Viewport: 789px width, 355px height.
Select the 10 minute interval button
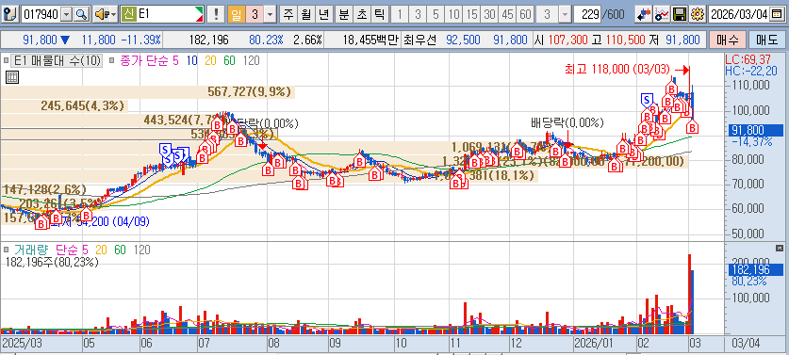tap(454, 14)
